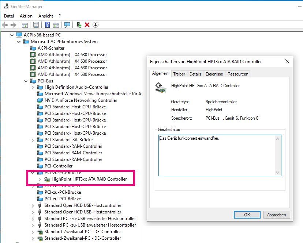Scan for hardware changes monitor icon
303x243 pixels.
(67, 25)
